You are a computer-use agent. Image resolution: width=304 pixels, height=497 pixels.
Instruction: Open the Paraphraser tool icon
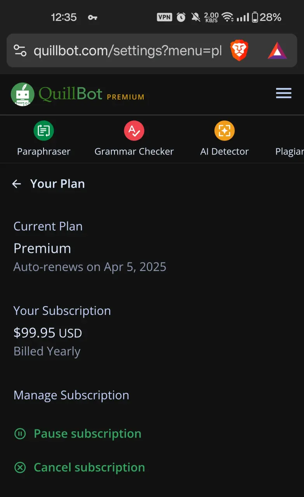click(43, 130)
